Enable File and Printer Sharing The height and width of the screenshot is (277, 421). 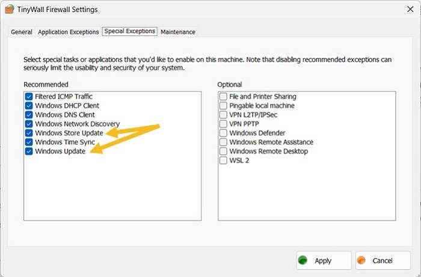[x=223, y=96]
